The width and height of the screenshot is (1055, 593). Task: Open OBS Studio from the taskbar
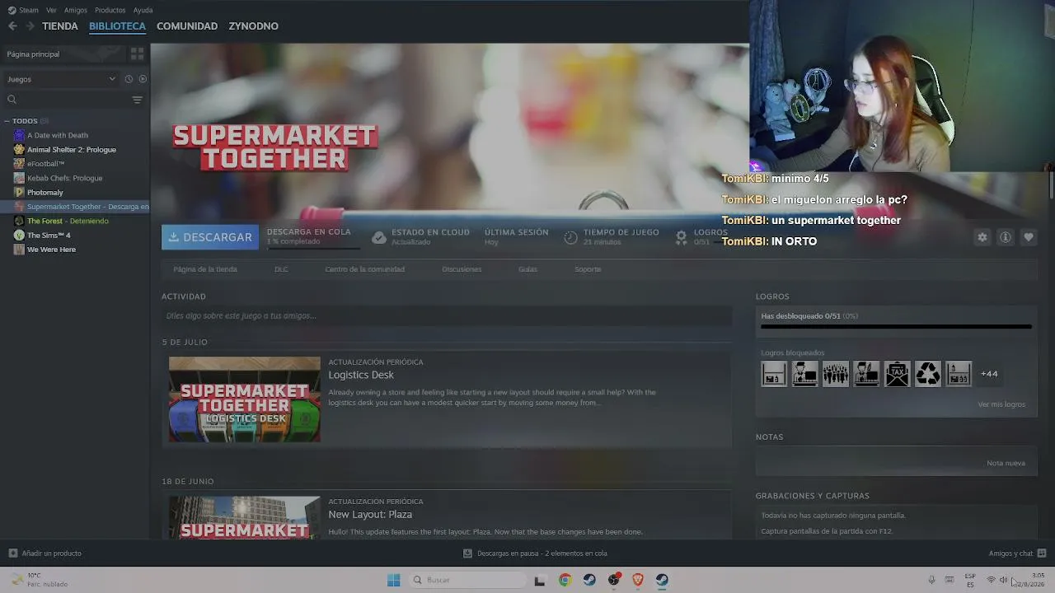613,580
